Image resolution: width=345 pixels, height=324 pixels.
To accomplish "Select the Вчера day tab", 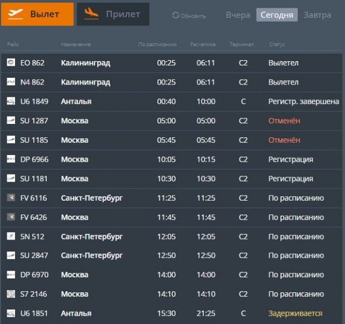I will coord(238,15).
